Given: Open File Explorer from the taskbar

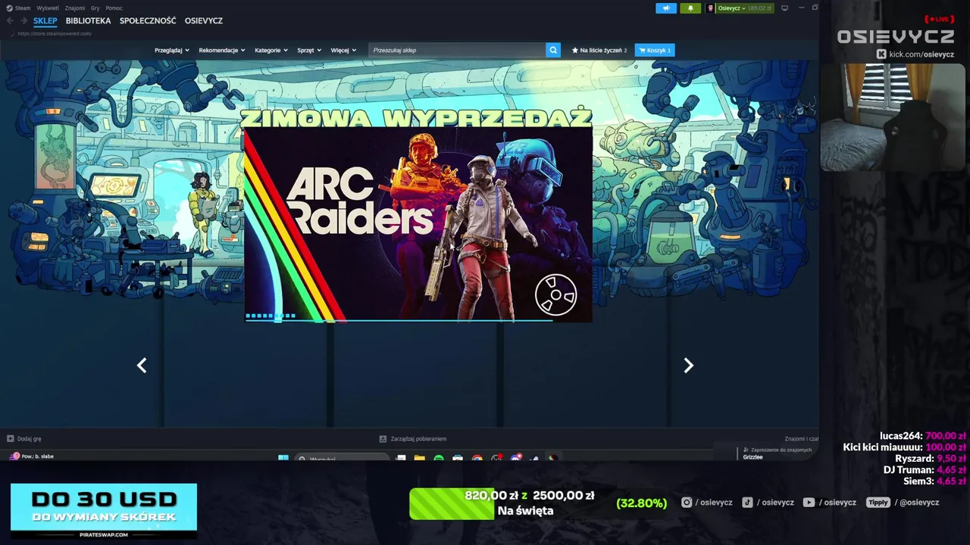Looking at the screenshot, I should coord(419,458).
